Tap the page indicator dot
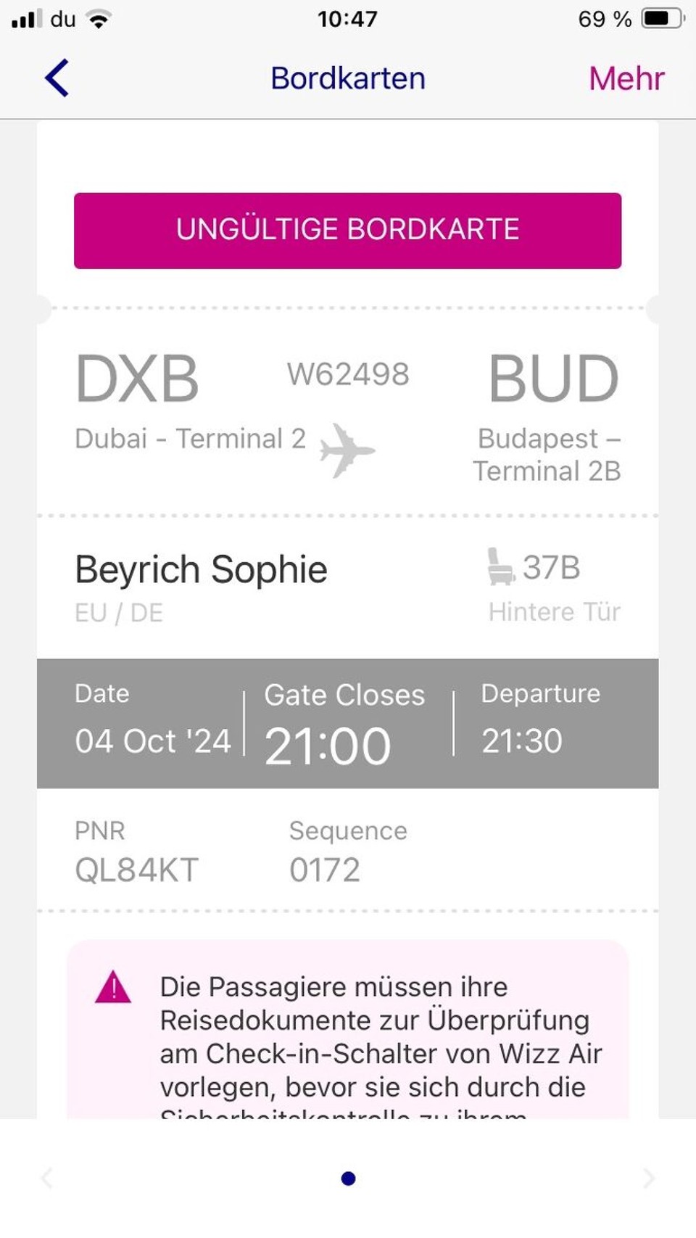Image resolution: width=696 pixels, height=1238 pixels. pyautogui.click(x=348, y=1179)
